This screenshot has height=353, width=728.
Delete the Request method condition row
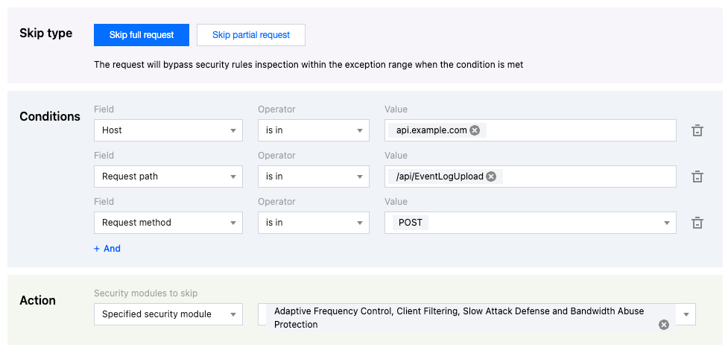697,223
